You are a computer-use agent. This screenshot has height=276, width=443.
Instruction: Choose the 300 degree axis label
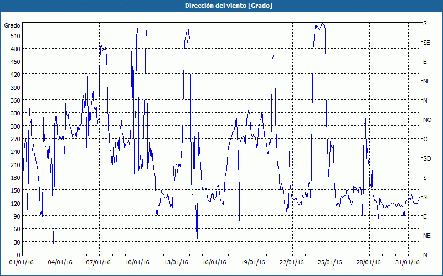pyautogui.click(x=15, y=126)
